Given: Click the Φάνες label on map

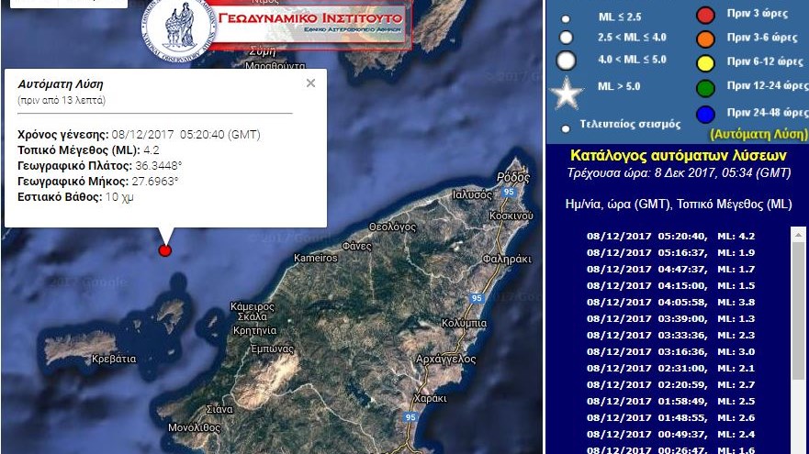Looking at the screenshot, I should click(356, 247).
